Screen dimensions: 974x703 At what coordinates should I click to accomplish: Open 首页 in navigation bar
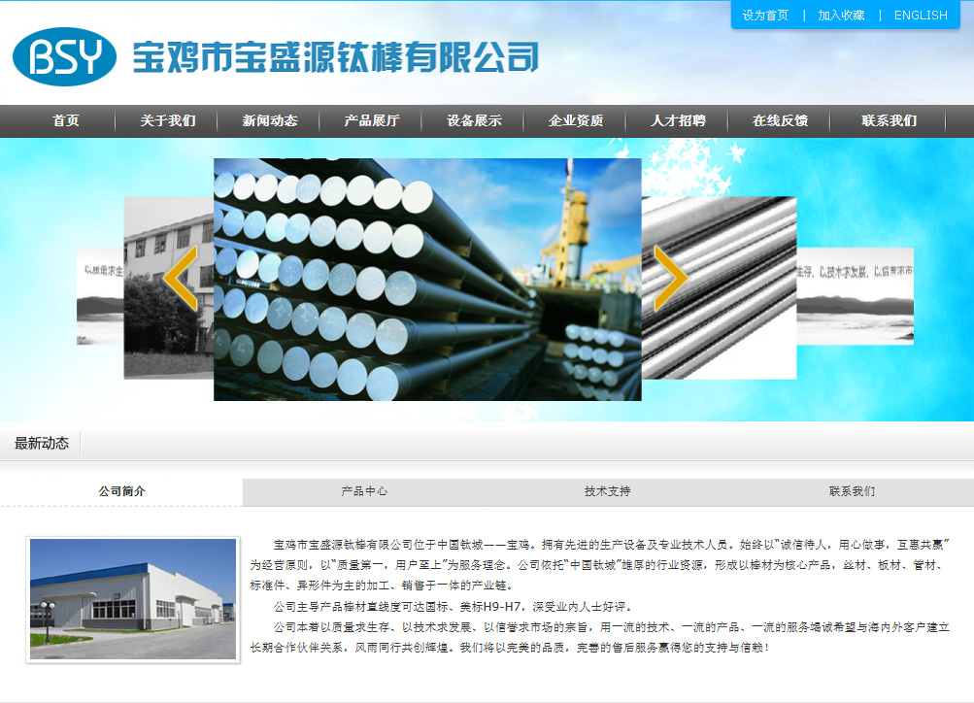66,120
